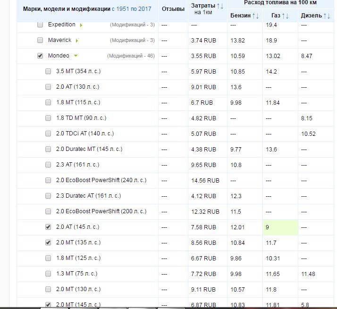Viewport: 337px width, 309px height.
Task: Uncheck the Mondeo model checkbox
Action: [40, 56]
